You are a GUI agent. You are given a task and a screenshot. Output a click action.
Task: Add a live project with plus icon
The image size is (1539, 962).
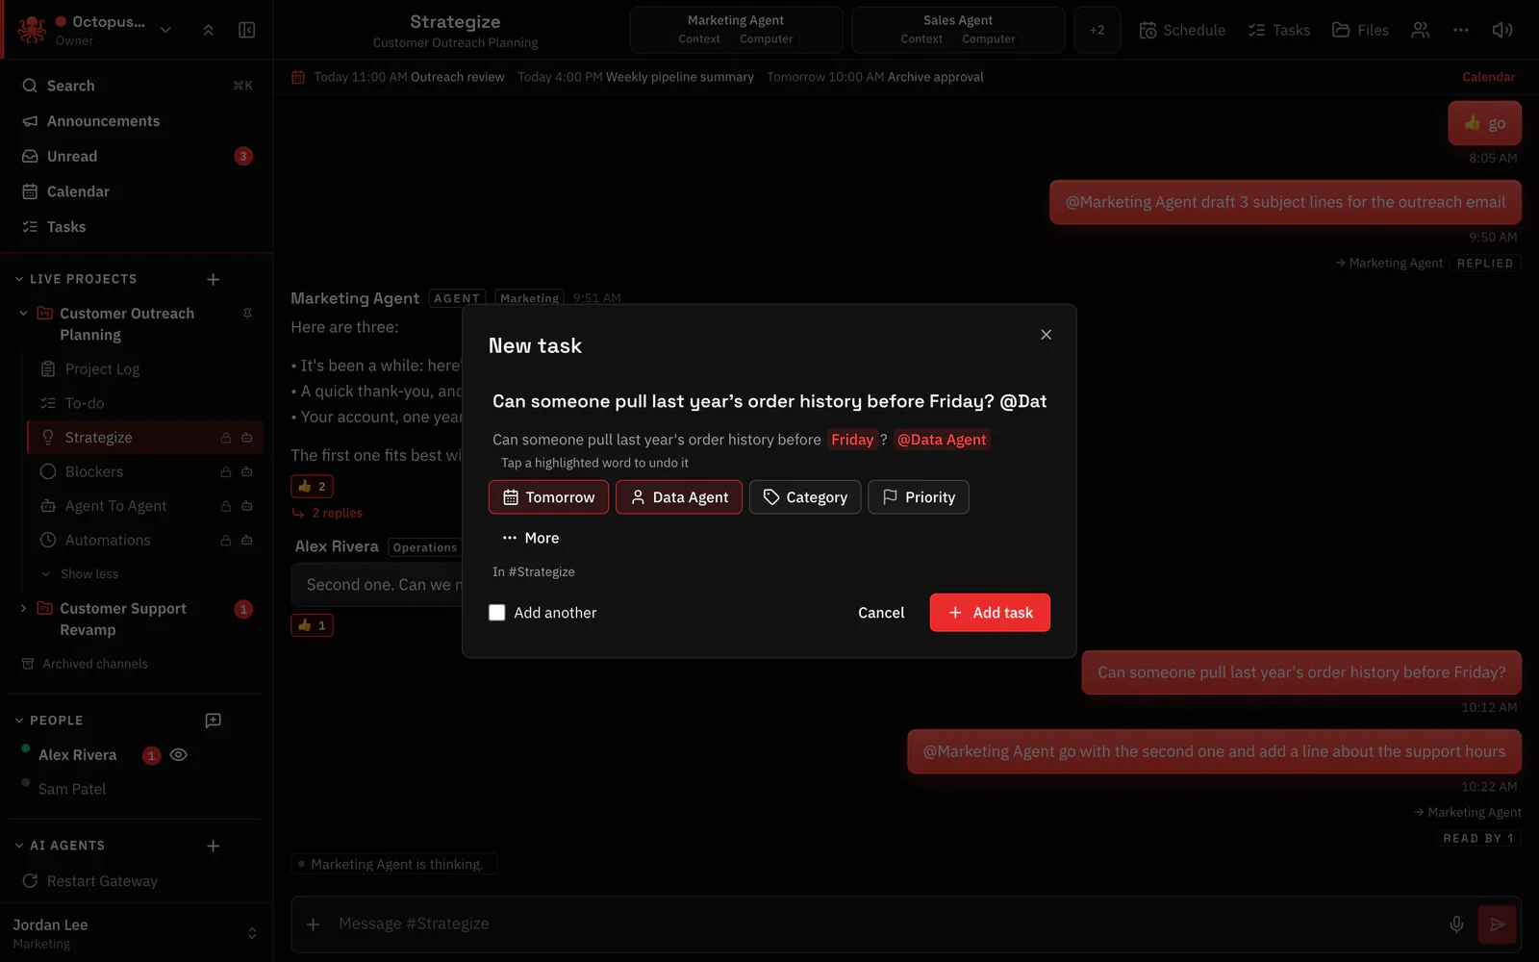click(214, 279)
